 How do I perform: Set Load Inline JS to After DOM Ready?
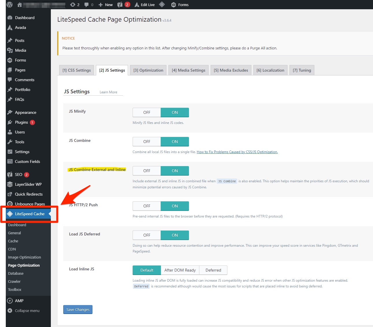pos(180,270)
